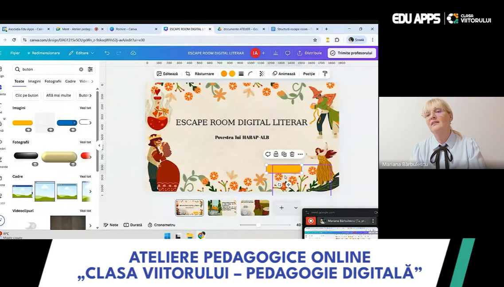The width and height of the screenshot is (504, 287).
Task: Show more Cadre results arrow
Action: pyautogui.click(x=90, y=191)
